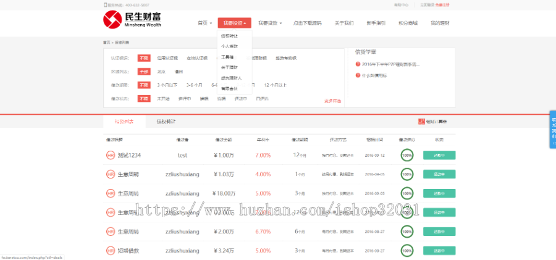Switch to the second list tab

[x=166, y=121]
